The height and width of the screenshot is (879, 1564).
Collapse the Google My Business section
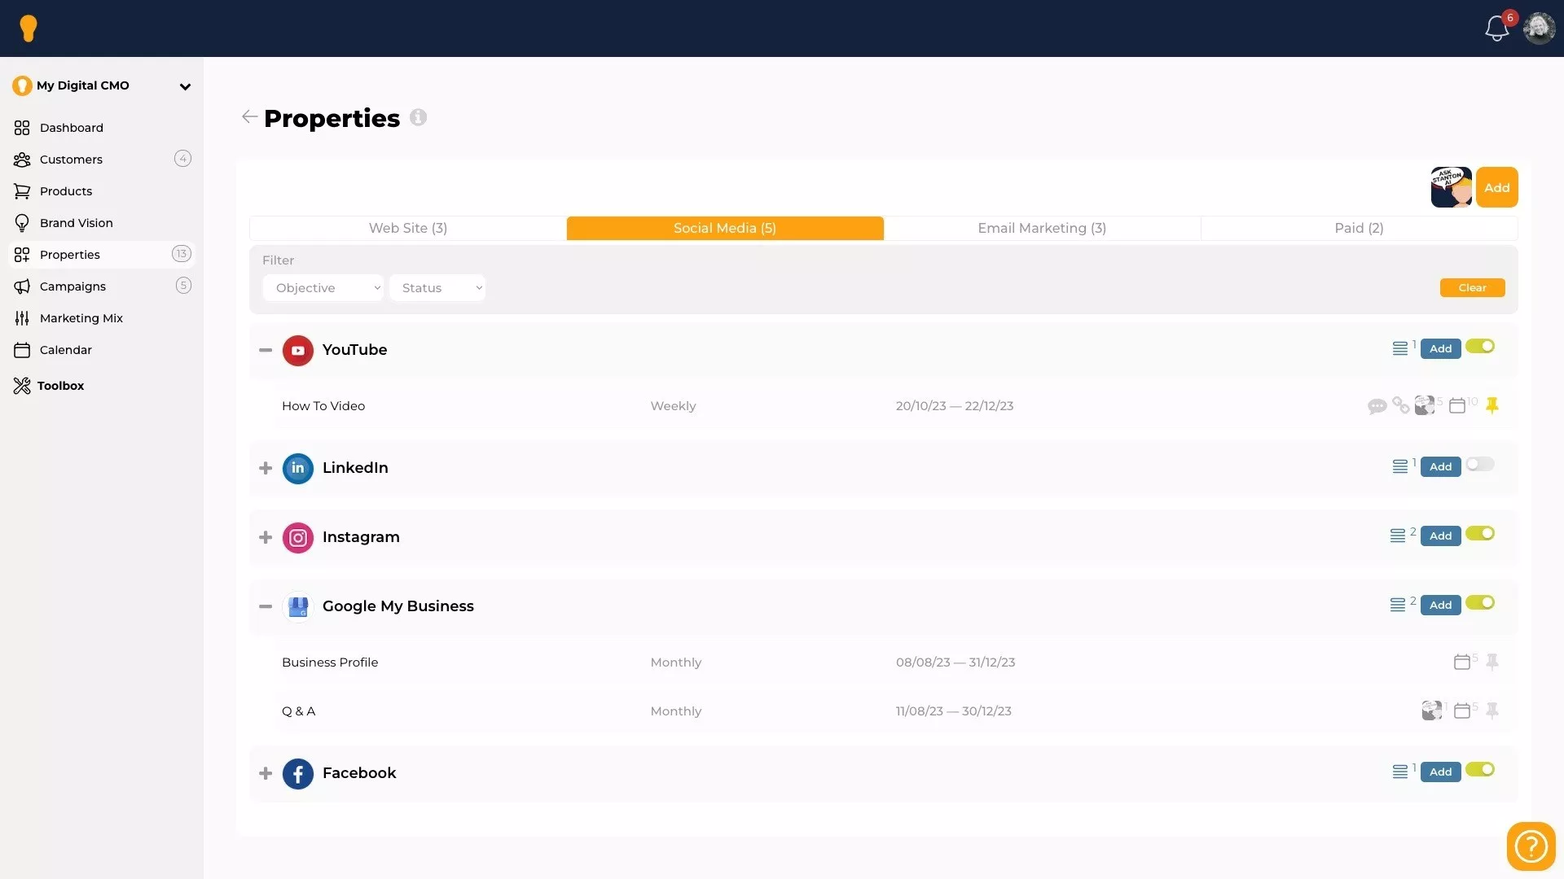[266, 606]
